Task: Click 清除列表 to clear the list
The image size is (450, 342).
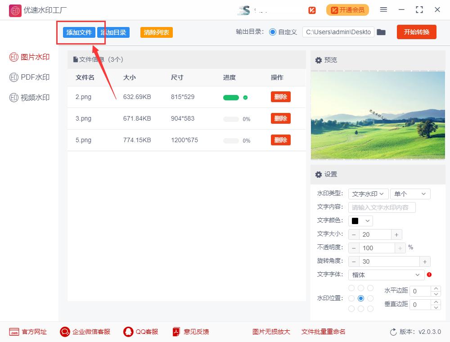Action: click(156, 32)
